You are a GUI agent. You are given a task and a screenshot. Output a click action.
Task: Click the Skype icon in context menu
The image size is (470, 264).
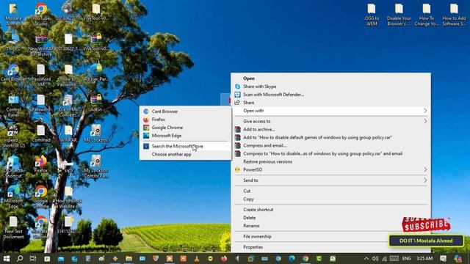237,87
